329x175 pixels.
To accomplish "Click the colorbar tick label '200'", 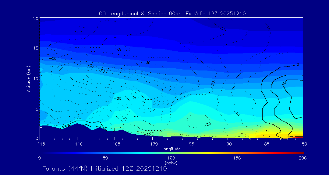I will [302, 158].
